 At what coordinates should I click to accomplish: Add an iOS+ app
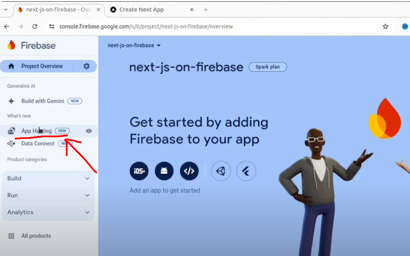point(139,171)
